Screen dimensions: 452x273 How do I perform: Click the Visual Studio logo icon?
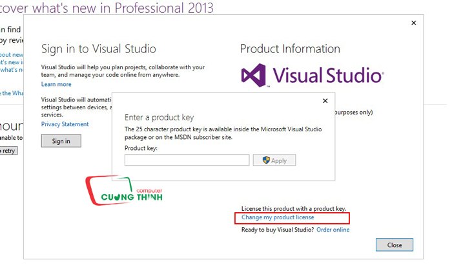click(x=254, y=76)
